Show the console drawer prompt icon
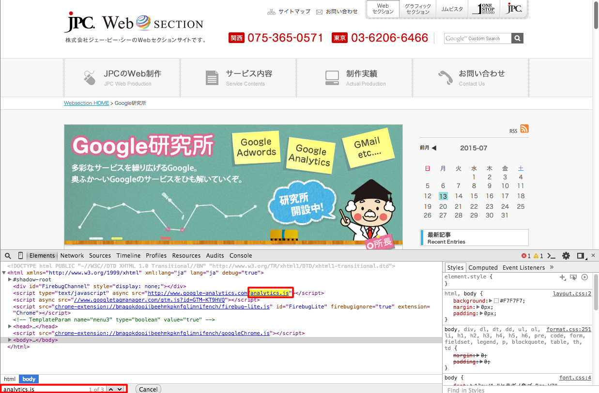 [552, 256]
